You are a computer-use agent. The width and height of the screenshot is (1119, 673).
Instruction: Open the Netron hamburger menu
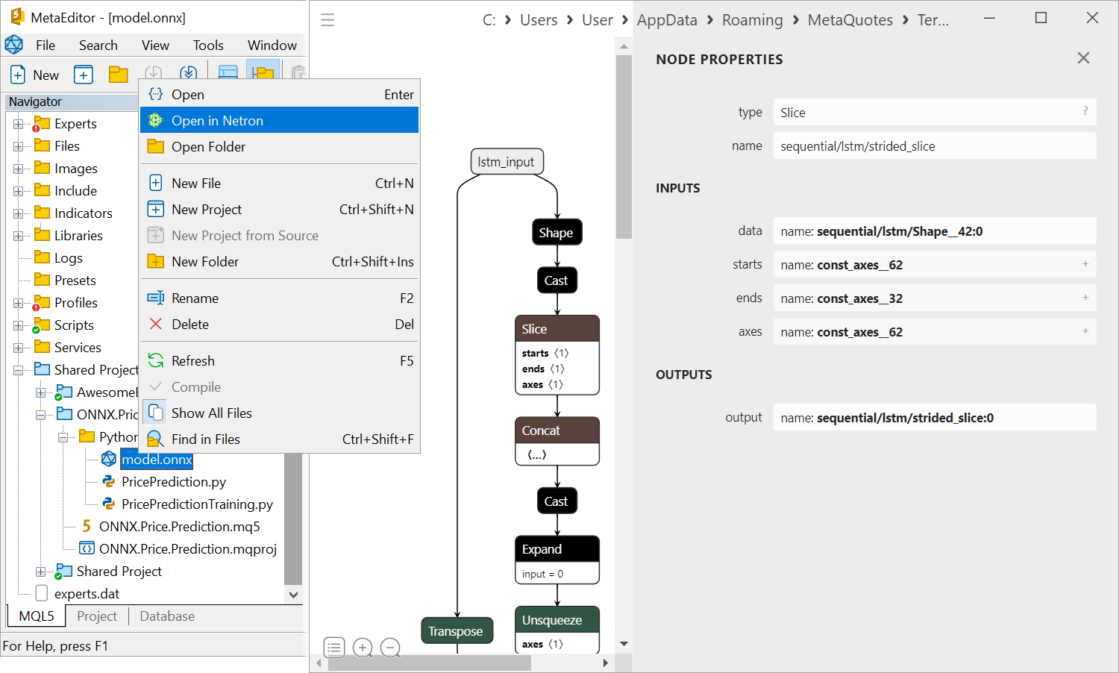click(x=327, y=20)
